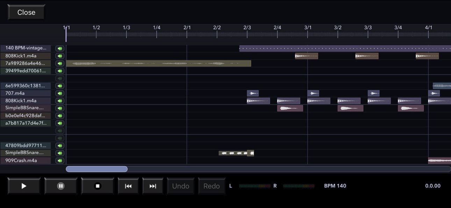Select the long 7a989286a4e46 audio clip
Viewport: 451px width, 208px height.
click(x=159, y=64)
